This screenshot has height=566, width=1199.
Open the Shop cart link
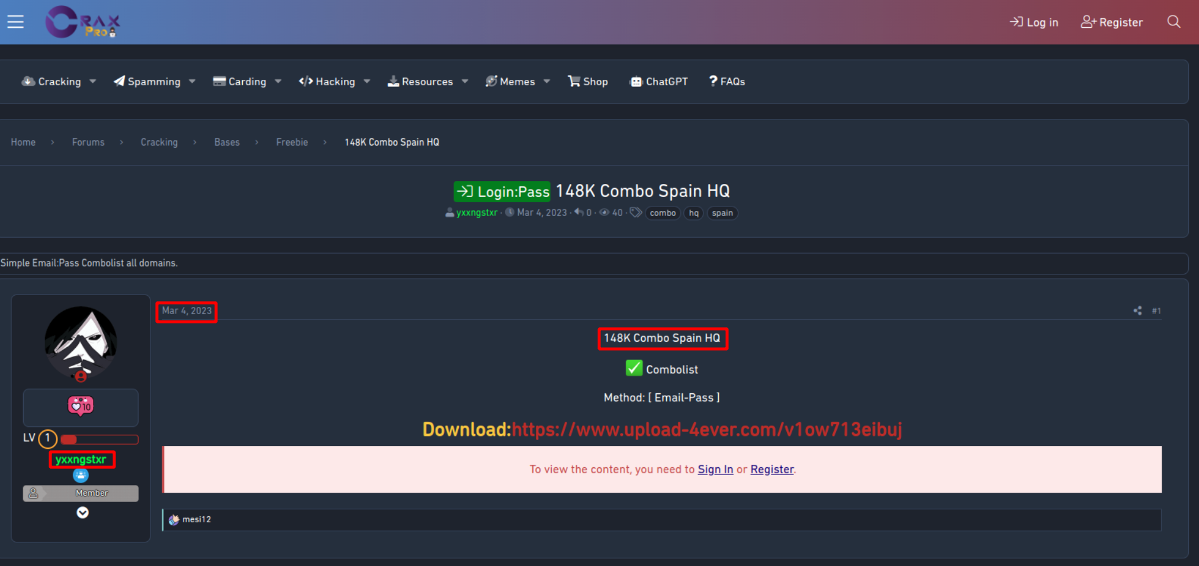[588, 82]
